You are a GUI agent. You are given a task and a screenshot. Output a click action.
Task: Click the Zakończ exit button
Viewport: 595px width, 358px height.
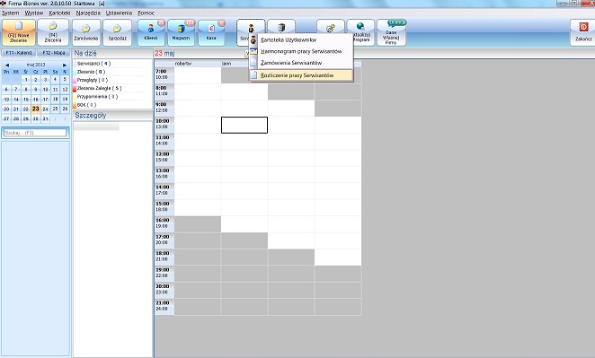pos(582,32)
